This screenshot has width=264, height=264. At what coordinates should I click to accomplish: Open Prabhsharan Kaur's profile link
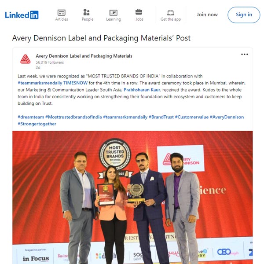(142, 90)
